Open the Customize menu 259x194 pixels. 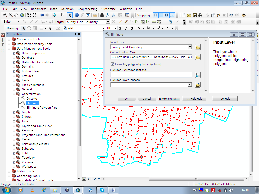[x=109, y=9]
